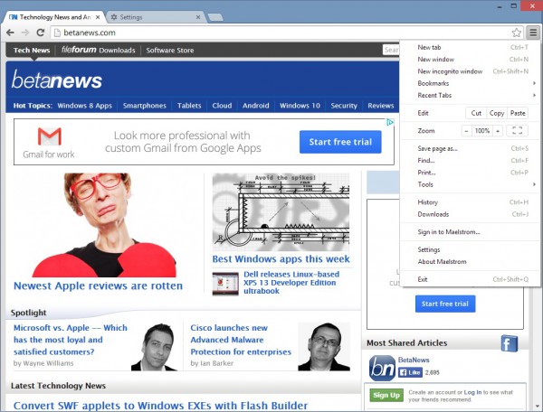This screenshot has width=543, height=412.
Task: Toggle fullscreen from the Zoom row
Action: [517, 131]
